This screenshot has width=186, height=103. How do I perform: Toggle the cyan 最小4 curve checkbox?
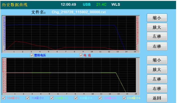(76, 98)
